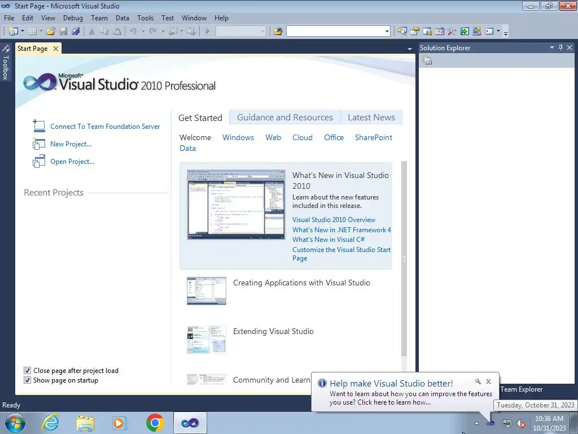Click the Navigate Backward toolbar icon
Viewport: 578px width, 434px height.
click(173, 32)
